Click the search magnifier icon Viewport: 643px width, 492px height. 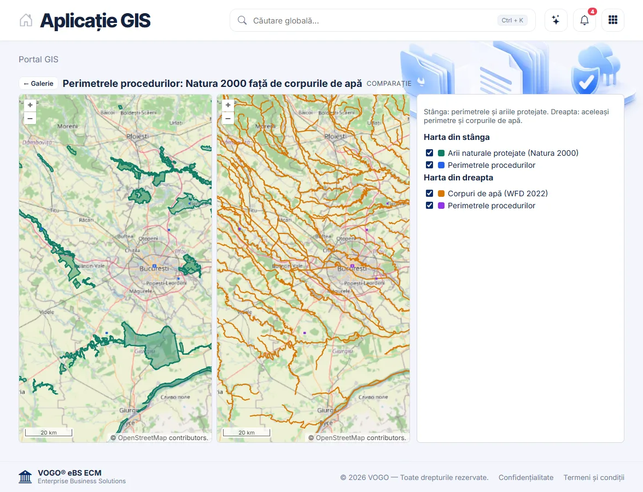click(242, 21)
